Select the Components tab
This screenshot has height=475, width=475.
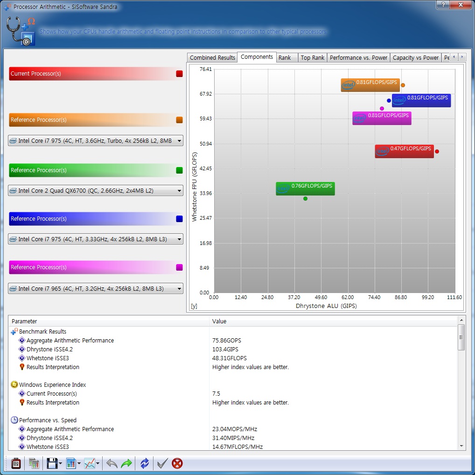(257, 57)
